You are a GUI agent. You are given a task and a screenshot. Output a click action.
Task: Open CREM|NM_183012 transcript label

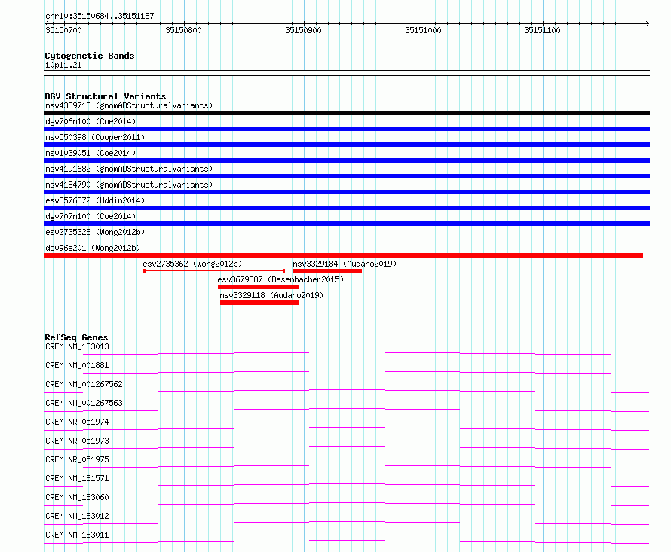77,516
